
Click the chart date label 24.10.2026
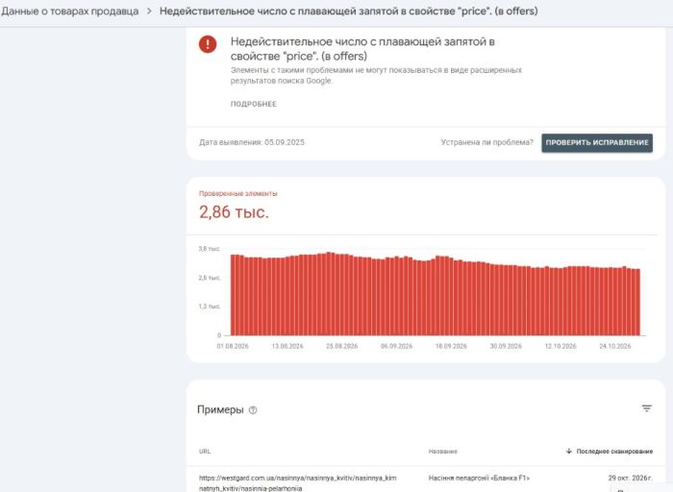pyautogui.click(x=615, y=346)
